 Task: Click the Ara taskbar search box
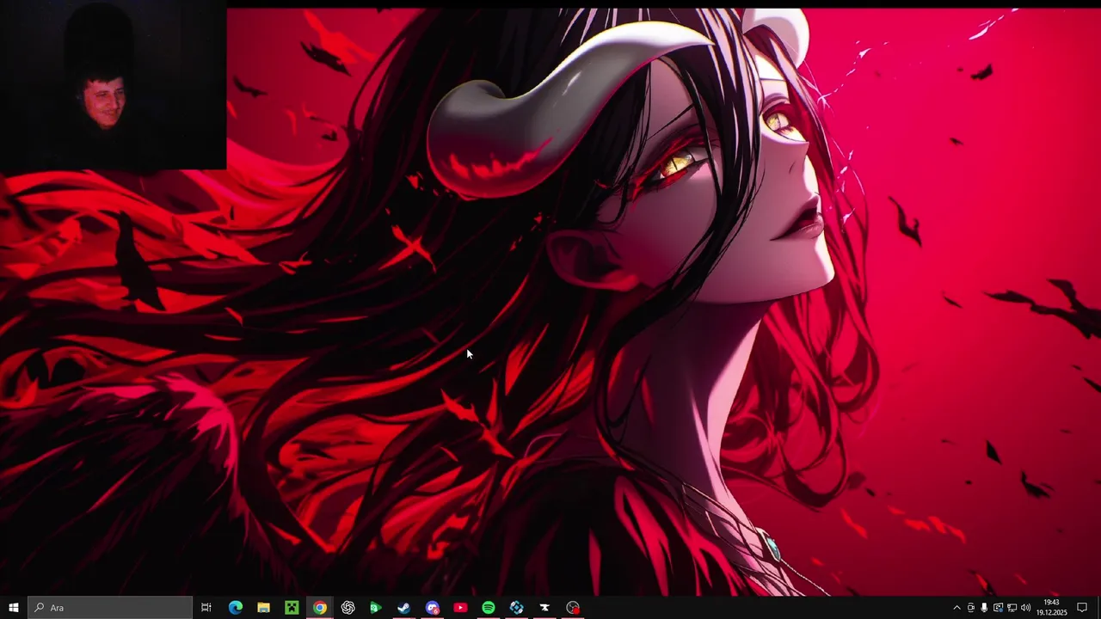110,608
